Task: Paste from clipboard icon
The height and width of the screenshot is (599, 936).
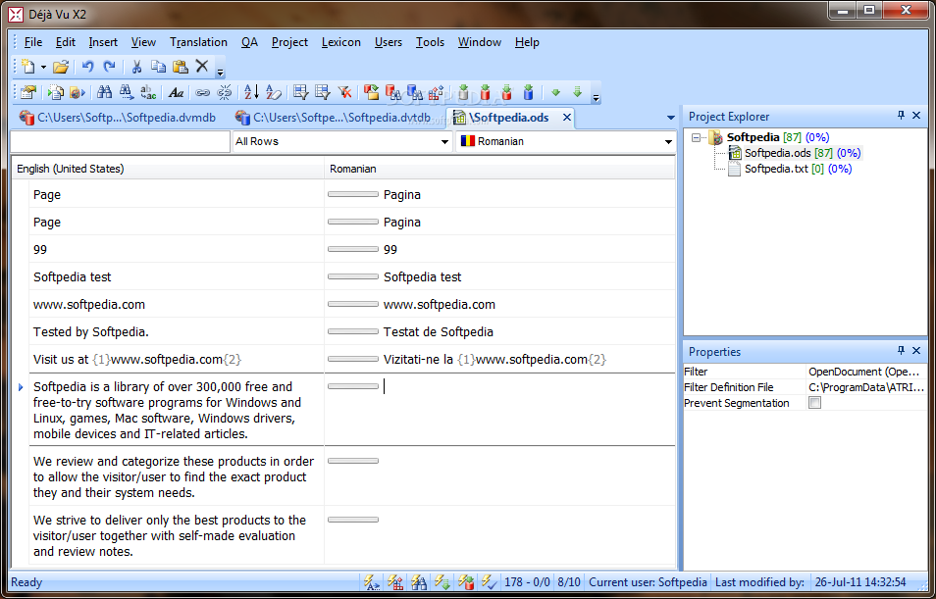Action: 181,67
